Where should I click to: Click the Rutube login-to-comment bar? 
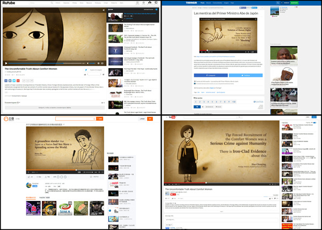55,107
